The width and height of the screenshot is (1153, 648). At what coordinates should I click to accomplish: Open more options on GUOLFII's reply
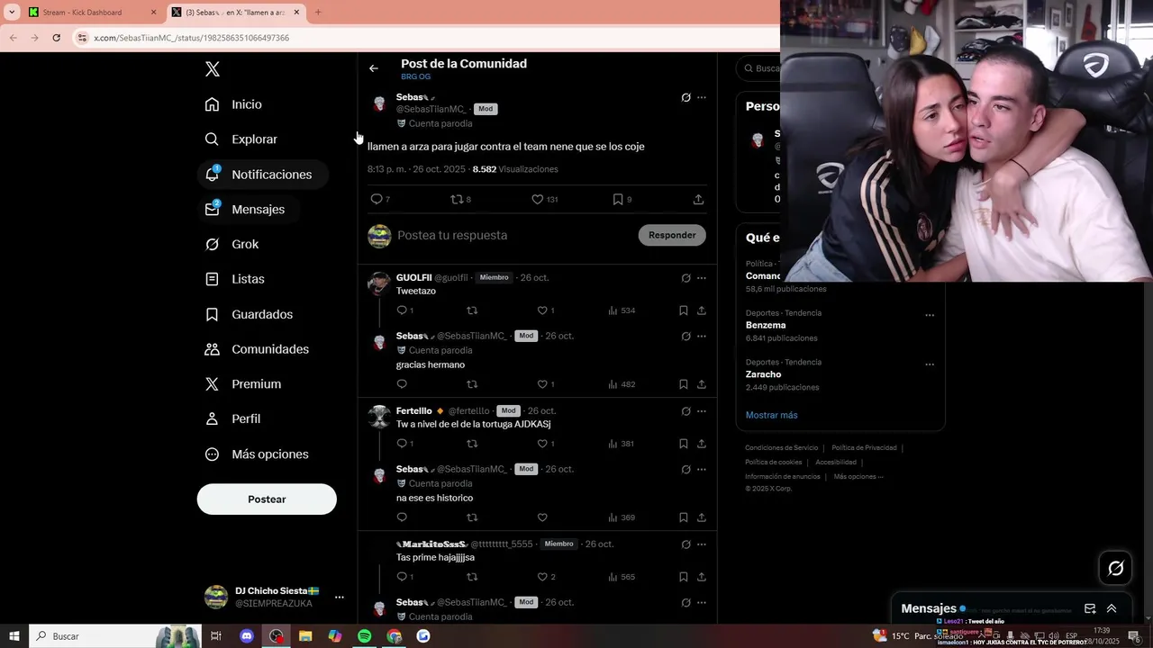702,278
